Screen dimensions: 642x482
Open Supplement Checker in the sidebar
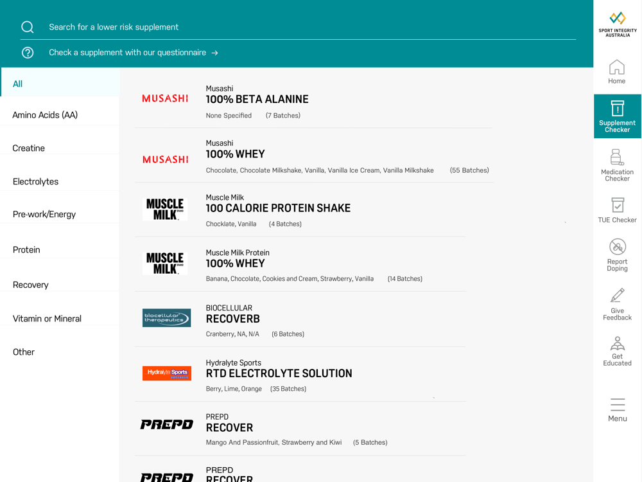click(x=618, y=116)
